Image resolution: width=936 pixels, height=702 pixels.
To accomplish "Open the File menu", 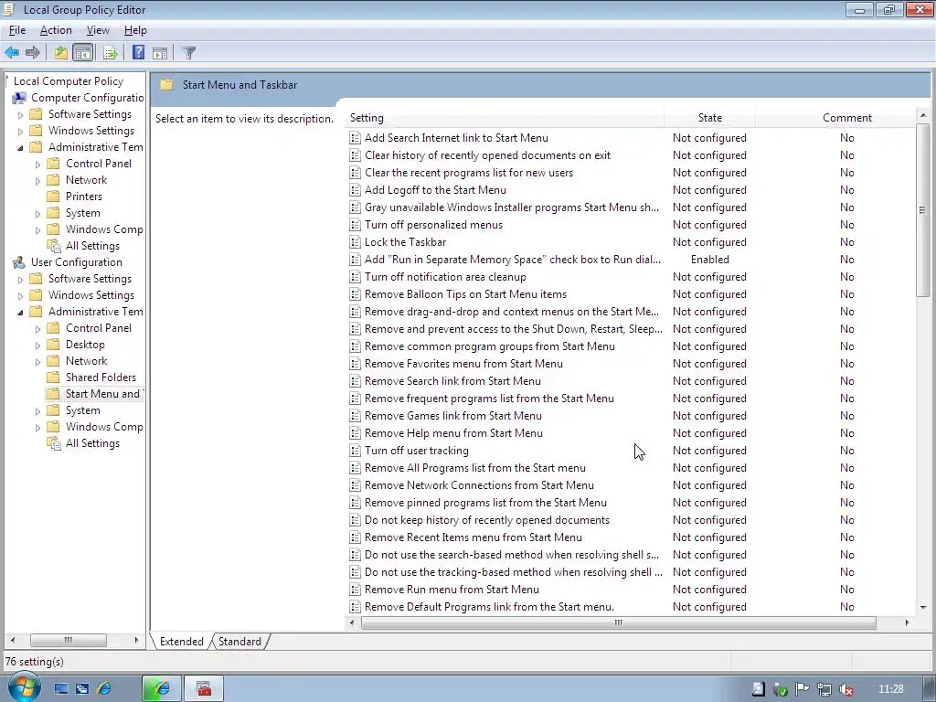I will [x=17, y=30].
